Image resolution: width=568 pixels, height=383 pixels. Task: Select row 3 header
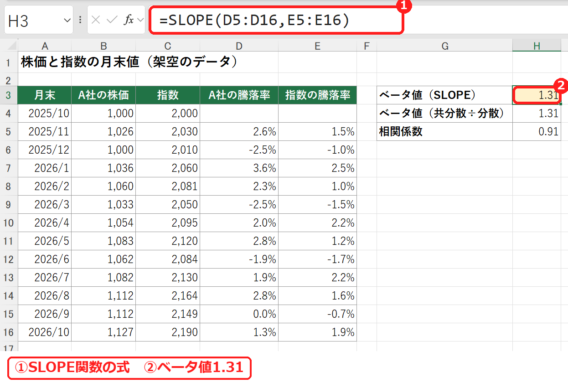tap(9, 95)
